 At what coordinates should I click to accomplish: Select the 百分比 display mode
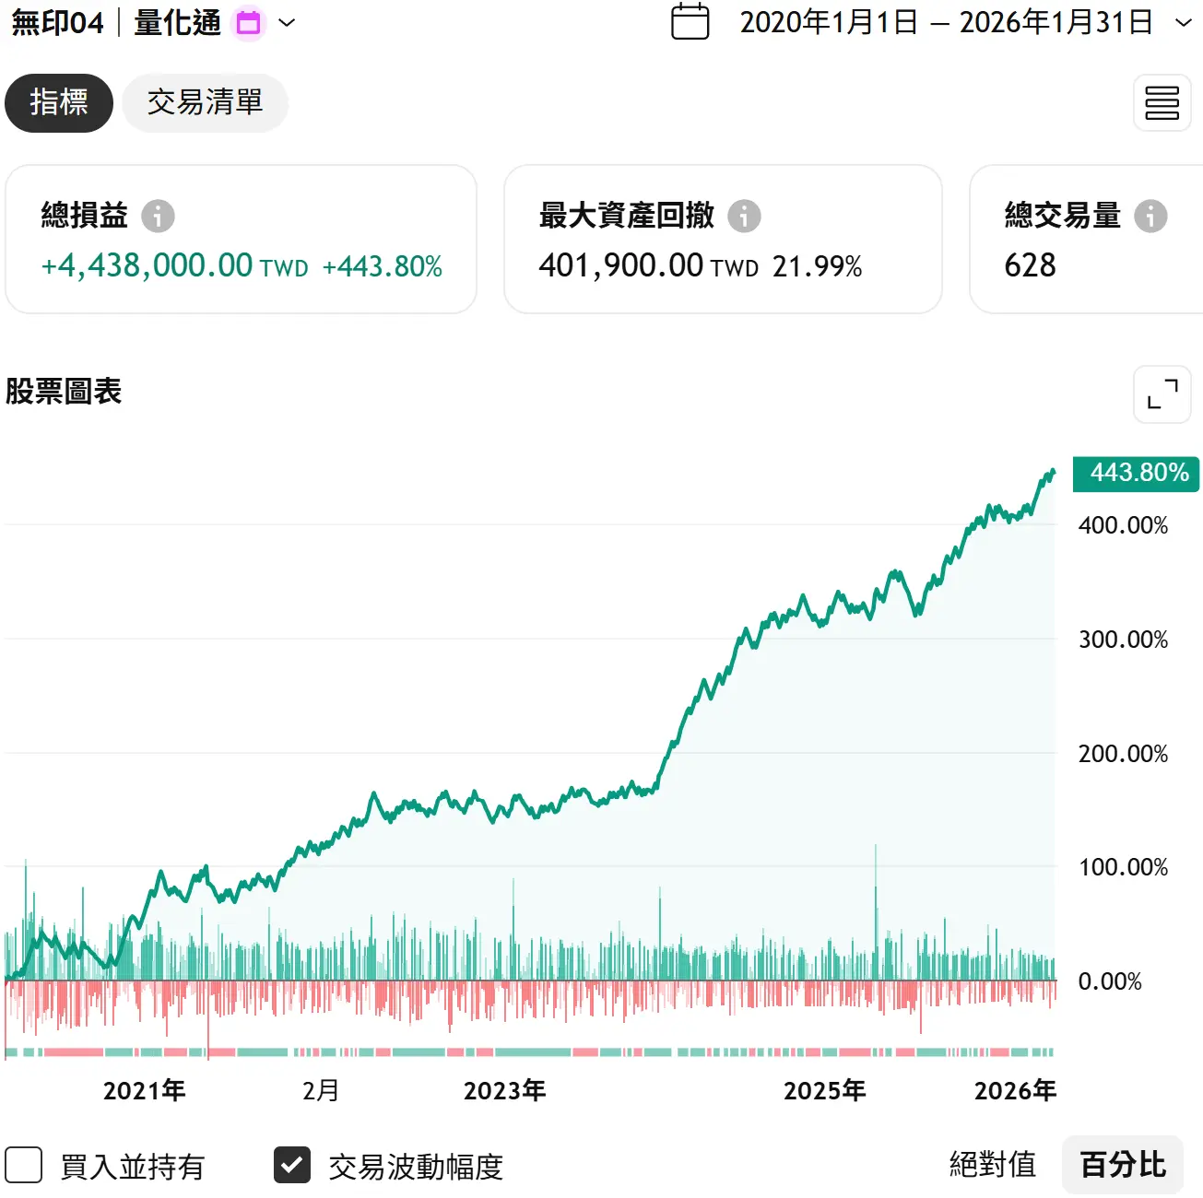(1122, 1165)
